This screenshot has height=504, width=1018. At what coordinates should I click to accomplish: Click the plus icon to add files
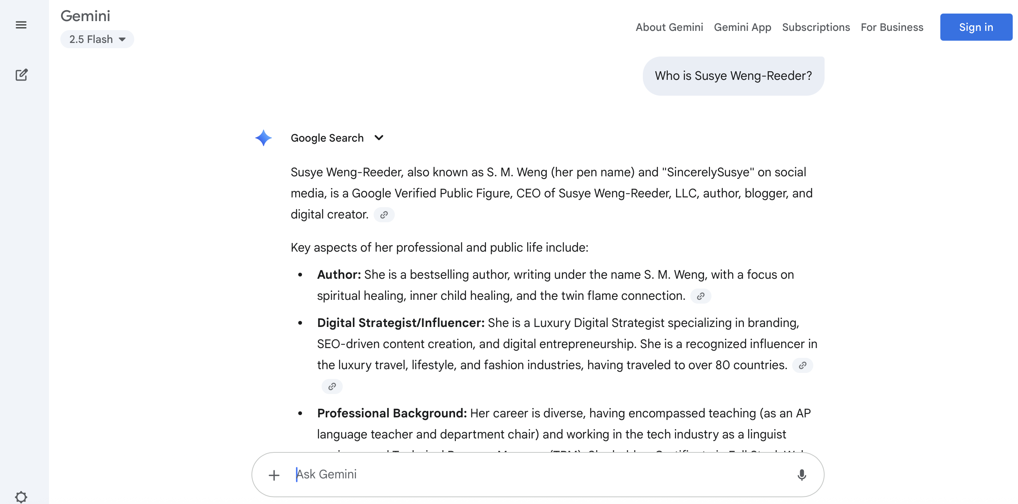pos(274,475)
